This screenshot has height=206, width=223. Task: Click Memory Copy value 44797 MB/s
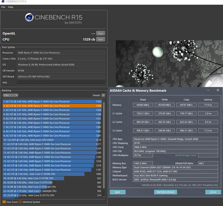click(x=186, y=105)
